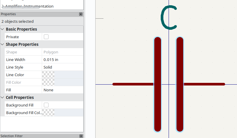237x138 pixels.
Task: Click the '2 objects selected' status text
Action: point(18,21)
